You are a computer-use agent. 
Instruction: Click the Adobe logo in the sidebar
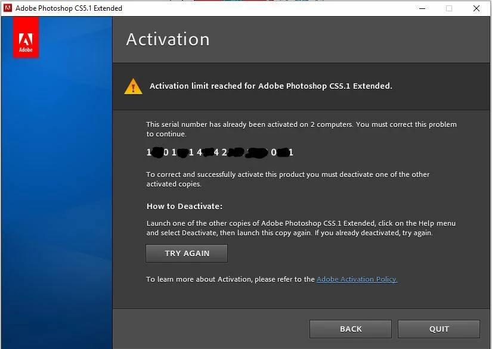[x=26, y=38]
